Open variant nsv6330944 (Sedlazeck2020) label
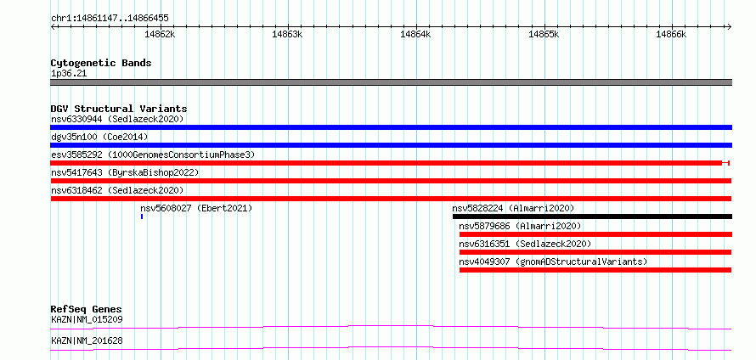This screenshot has height=360, width=756. tap(117, 119)
